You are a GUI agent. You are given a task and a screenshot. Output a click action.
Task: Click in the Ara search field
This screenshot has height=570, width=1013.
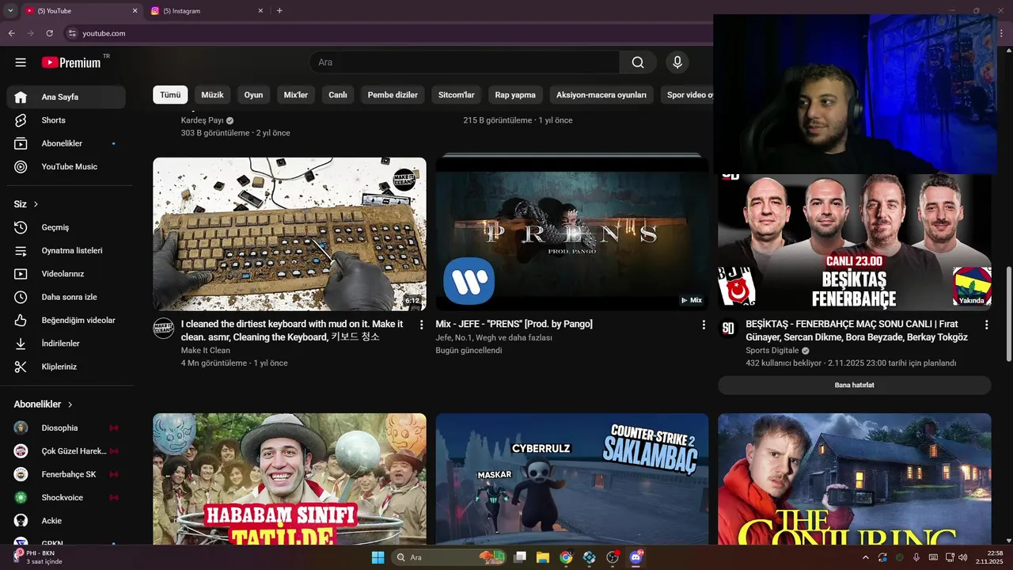[x=464, y=63]
